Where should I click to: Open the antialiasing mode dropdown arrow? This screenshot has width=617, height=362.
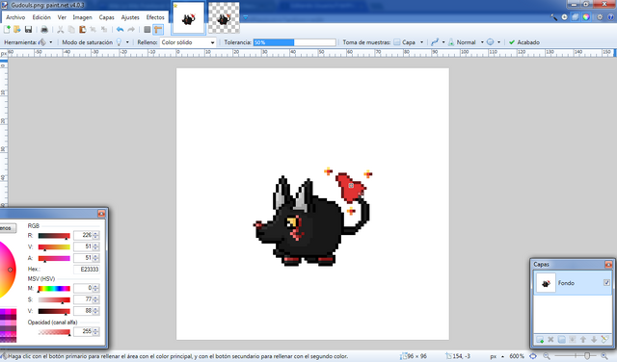[443, 42]
